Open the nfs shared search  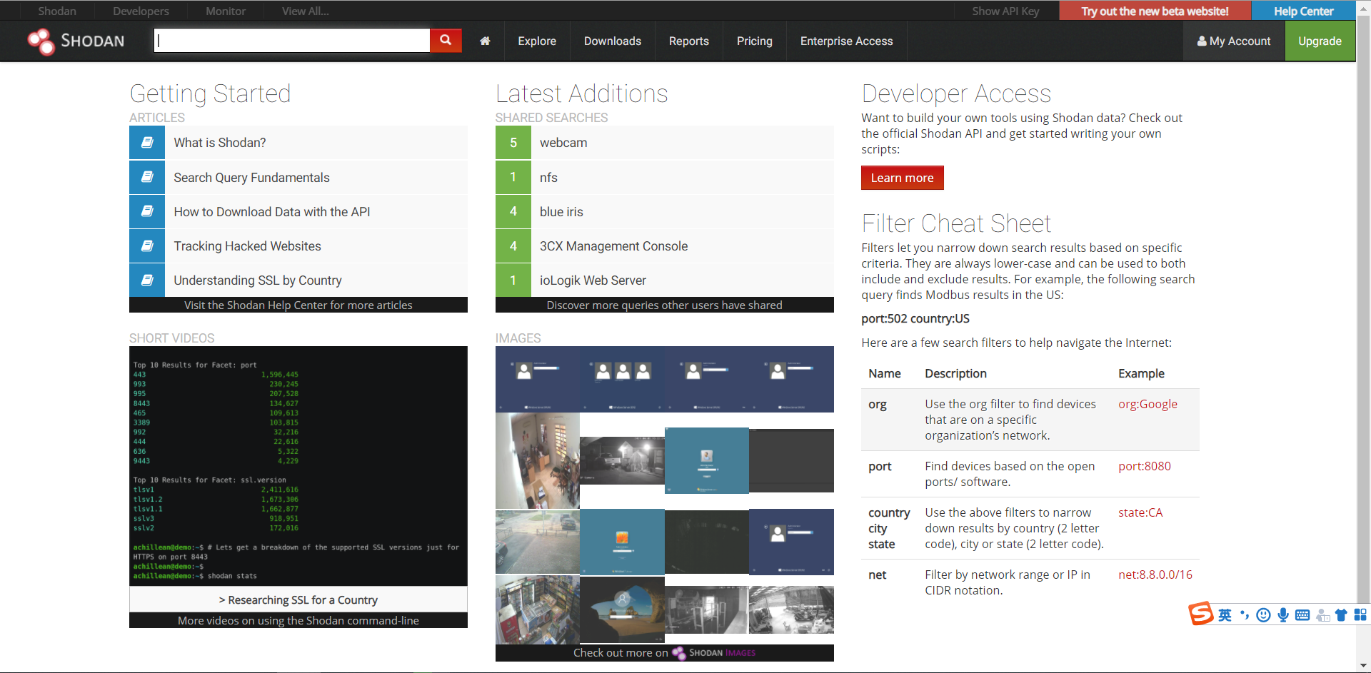[665, 177]
